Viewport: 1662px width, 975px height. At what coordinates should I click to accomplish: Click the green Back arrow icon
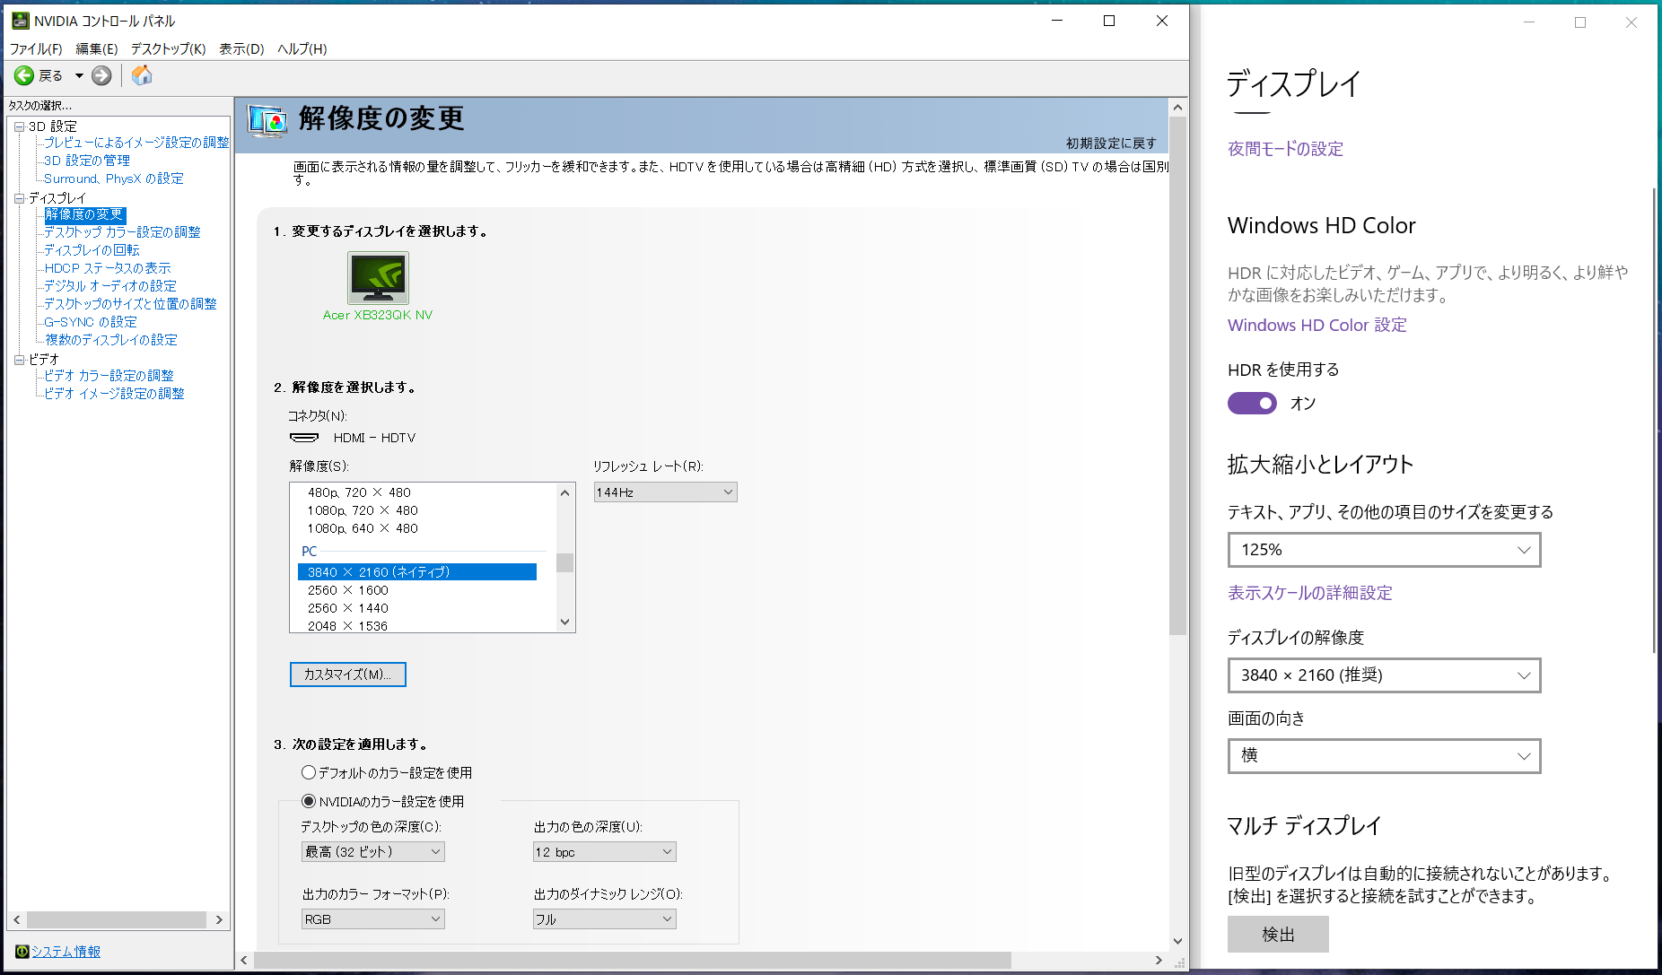click(x=24, y=75)
